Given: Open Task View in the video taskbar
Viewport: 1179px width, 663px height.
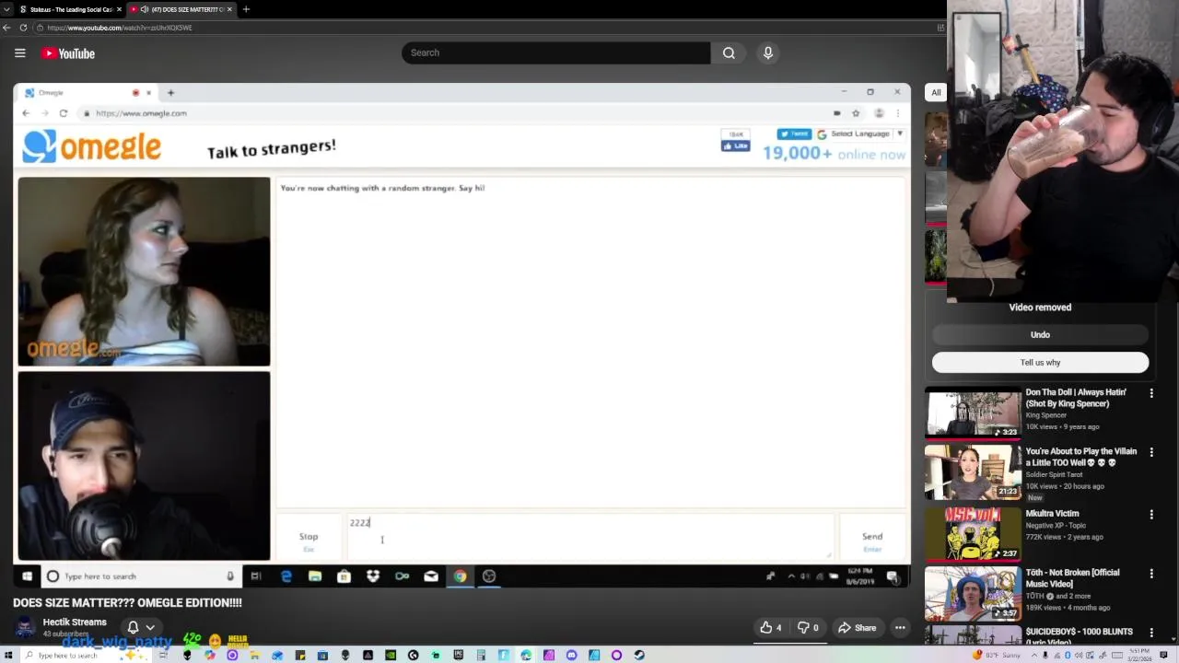Looking at the screenshot, I should (x=256, y=576).
